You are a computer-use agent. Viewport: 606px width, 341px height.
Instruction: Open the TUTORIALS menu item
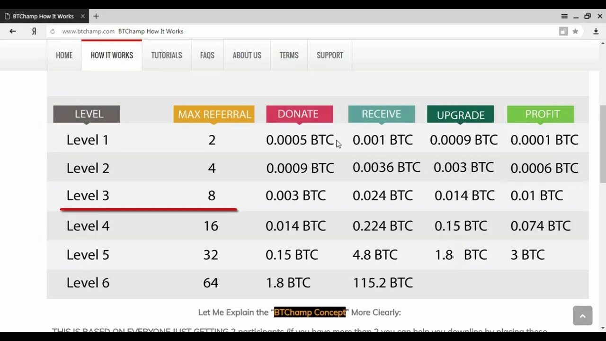tap(167, 55)
